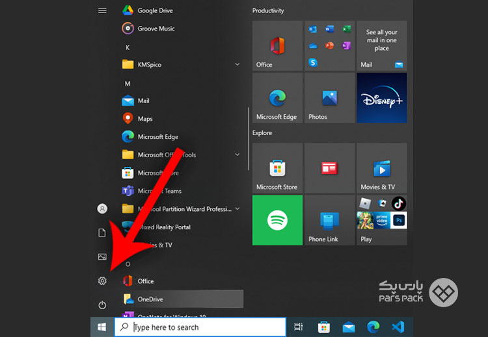Launch the Spotify tile

[x=277, y=220]
